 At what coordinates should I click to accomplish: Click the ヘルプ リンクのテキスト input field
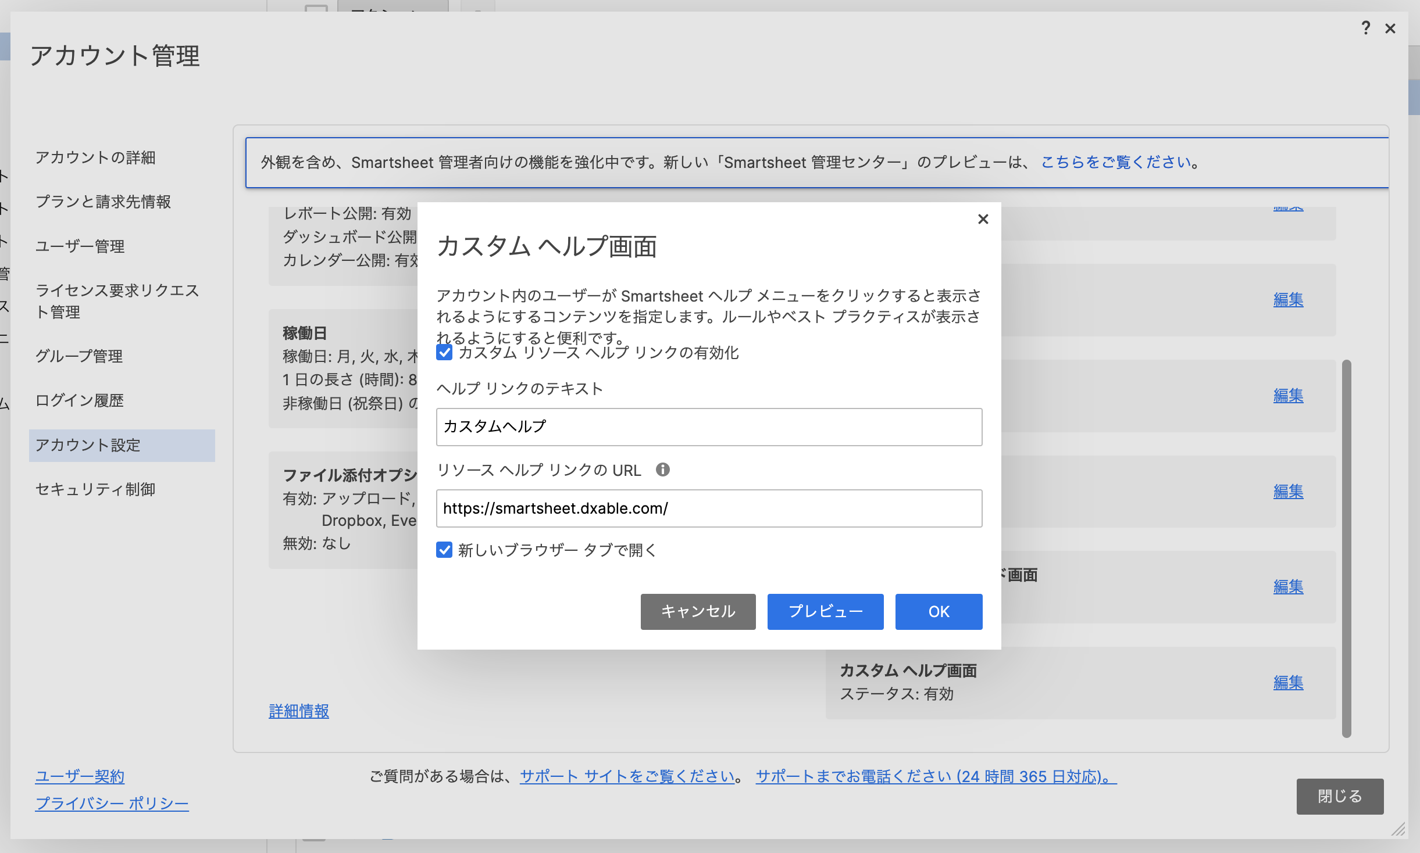(x=709, y=427)
